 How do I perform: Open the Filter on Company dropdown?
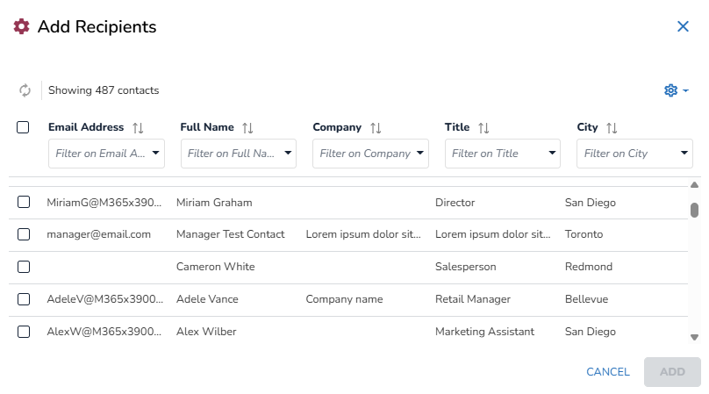420,154
